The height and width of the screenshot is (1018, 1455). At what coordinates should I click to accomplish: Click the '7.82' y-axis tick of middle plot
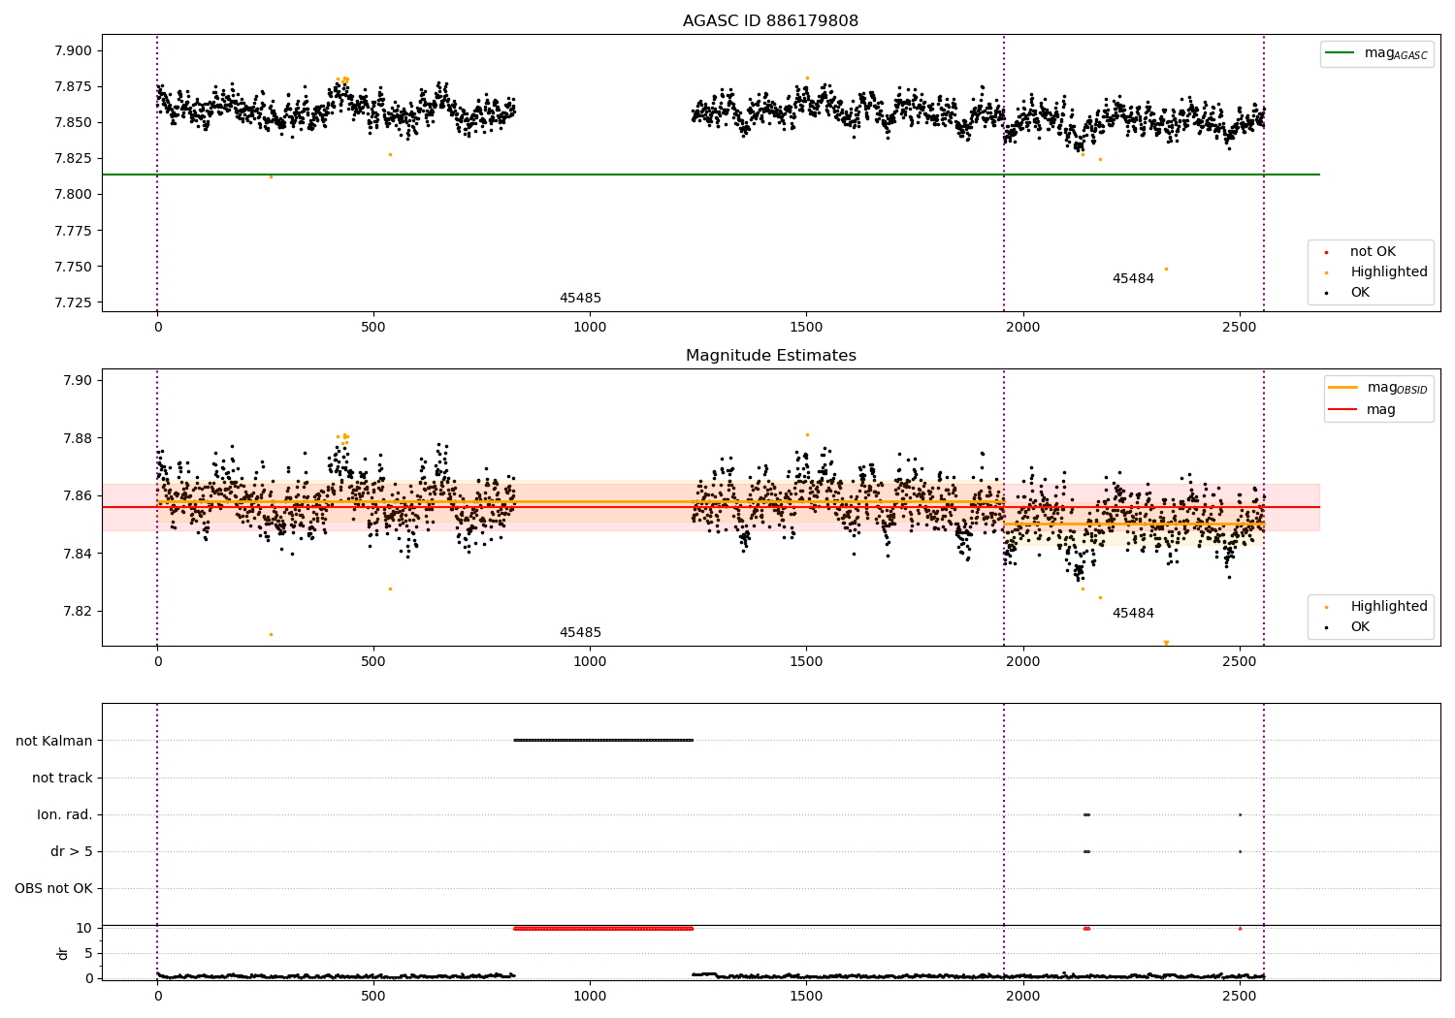click(x=77, y=611)
